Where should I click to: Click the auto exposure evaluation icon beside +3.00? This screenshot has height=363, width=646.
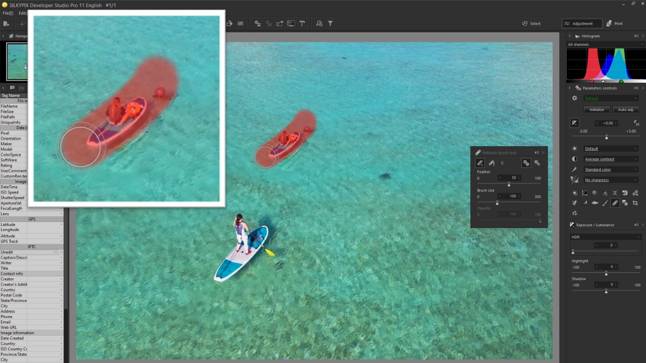pyautogui.click(x=636, y=123)
